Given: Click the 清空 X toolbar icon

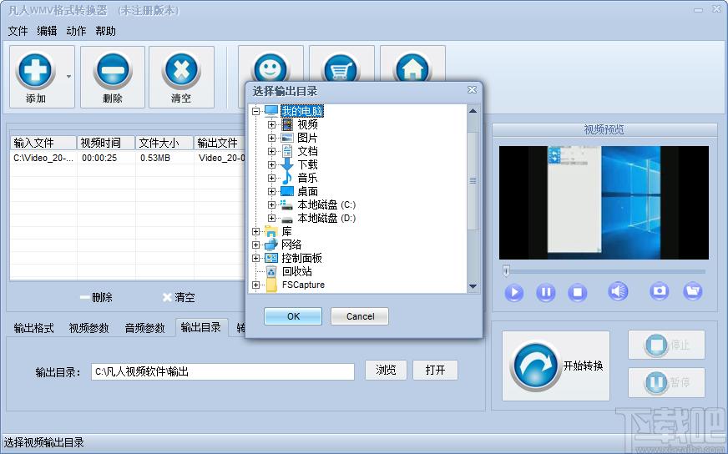Looking at the screenshot, I should 181,71.
